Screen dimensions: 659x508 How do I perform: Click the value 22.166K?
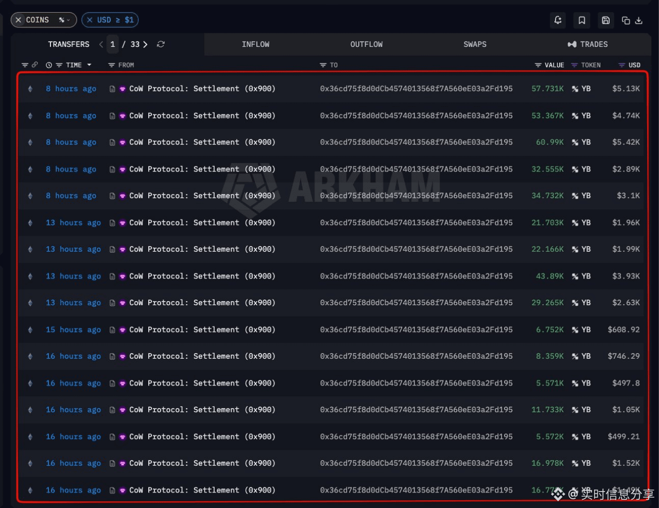coord(547,249)
